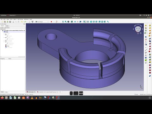Click the draw style round icon
Viewport: 152px width, 114px height.
pos(68,22)
